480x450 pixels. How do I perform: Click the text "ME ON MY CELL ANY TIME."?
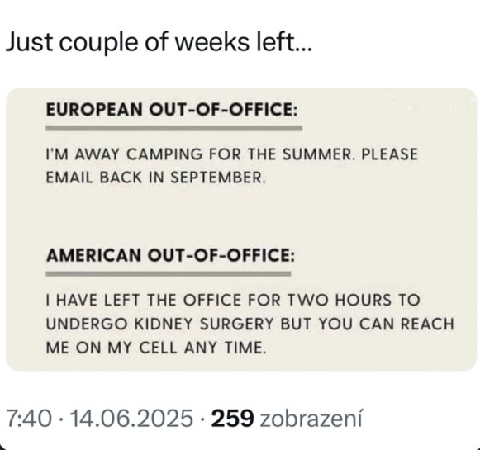[x=156, y=348]
